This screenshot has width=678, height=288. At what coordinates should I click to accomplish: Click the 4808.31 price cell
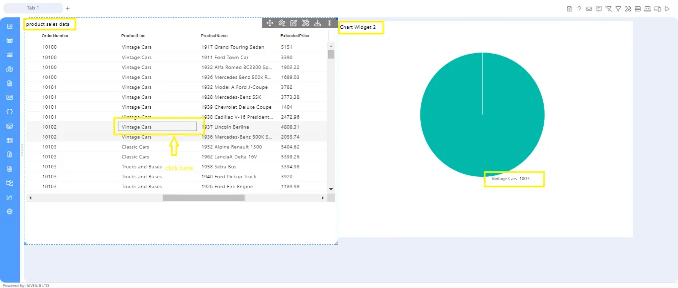tap(290, 127)
